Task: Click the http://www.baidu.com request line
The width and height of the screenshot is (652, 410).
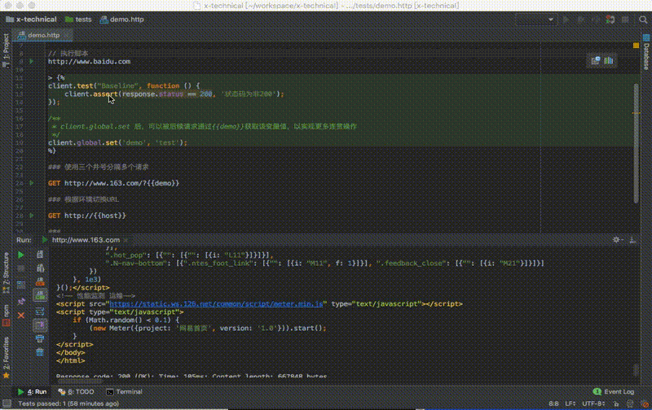Action: point(89,61)
